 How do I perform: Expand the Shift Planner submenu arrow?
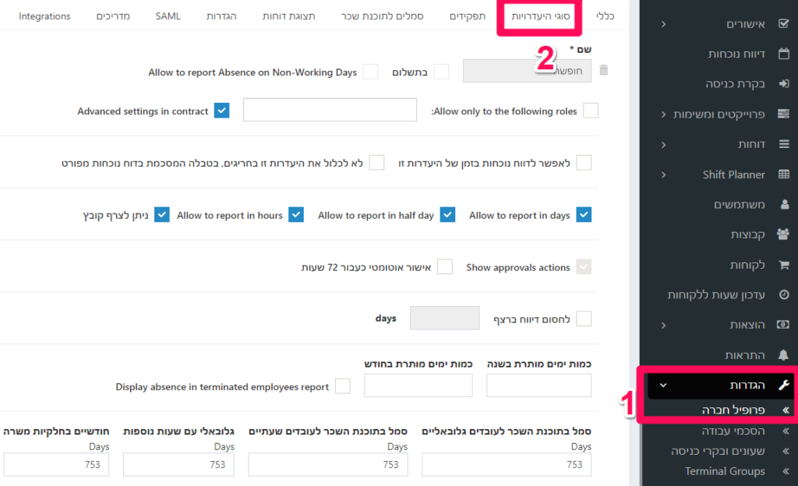[663, 175]
